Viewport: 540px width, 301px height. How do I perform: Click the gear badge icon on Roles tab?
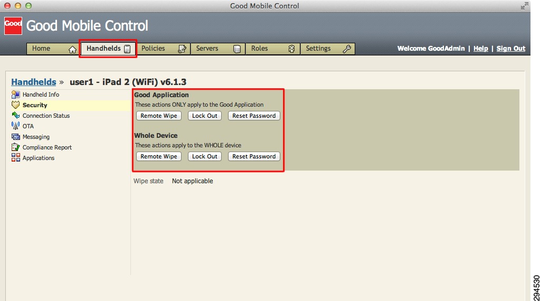point(292,49)
